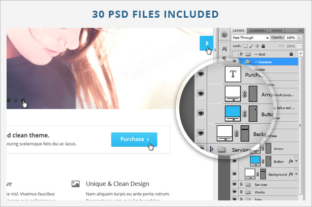Click the blue next-slide arrow button

point(207,43)
